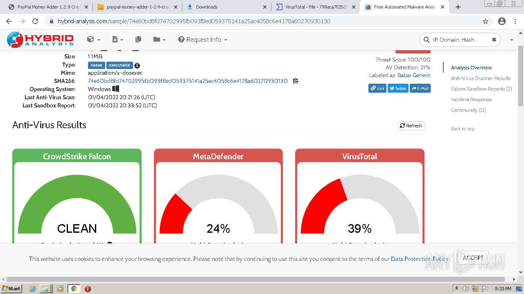Copy the SHA256 hash with clipboard icon
524x294 pixels.
[296, 81]
